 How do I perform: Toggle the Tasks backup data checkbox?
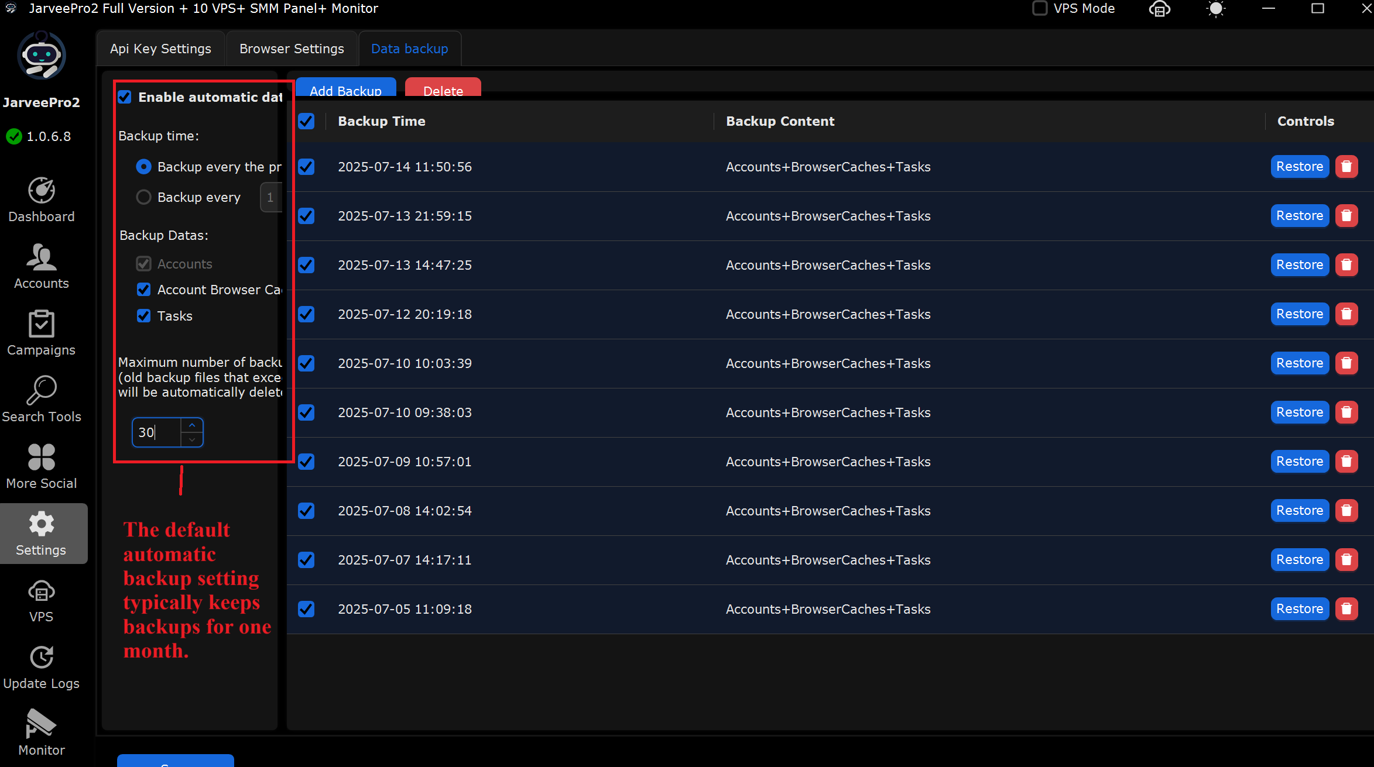coord(143,316)
